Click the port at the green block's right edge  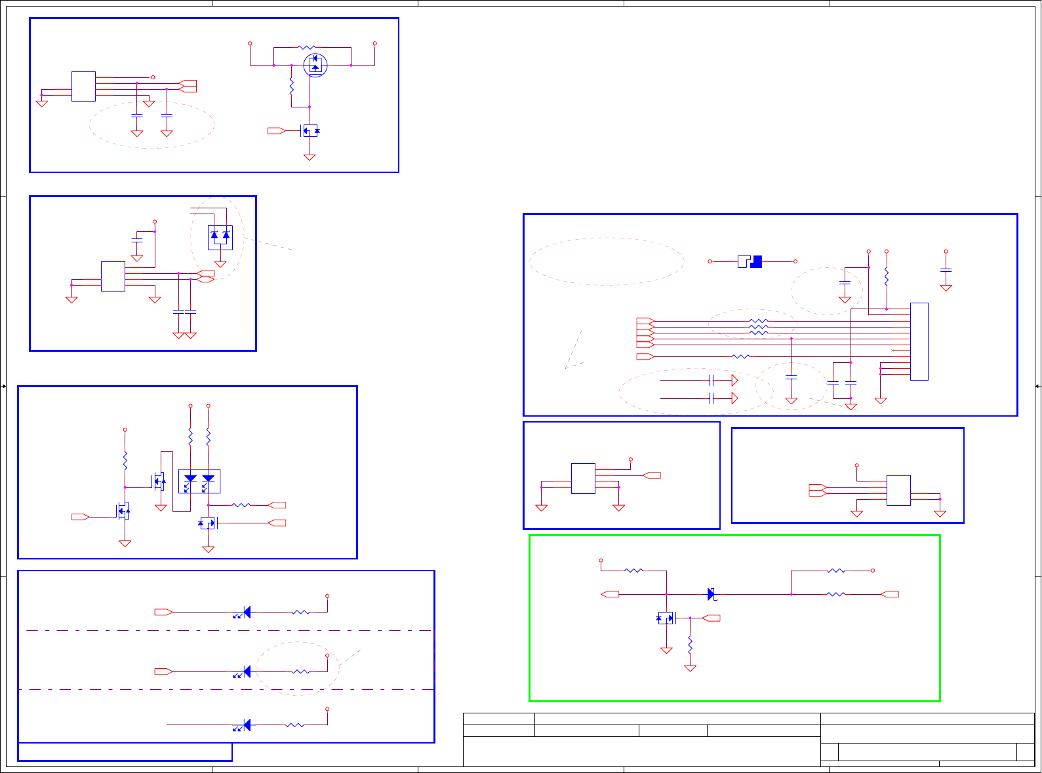pyautogui.click(x=890, y=594)
